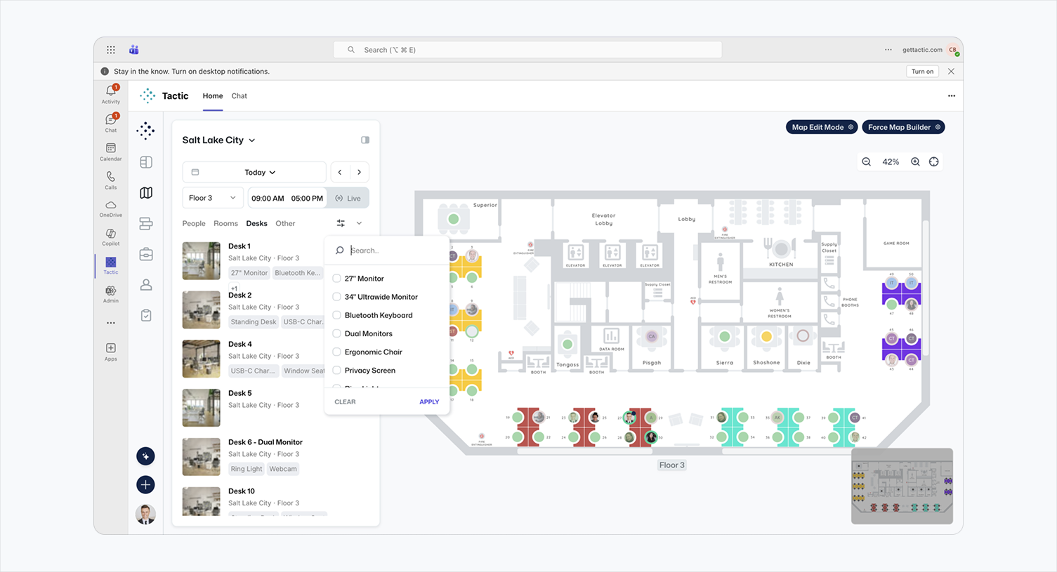Open the Floor 3 dropdown

[x=213, y=198]
